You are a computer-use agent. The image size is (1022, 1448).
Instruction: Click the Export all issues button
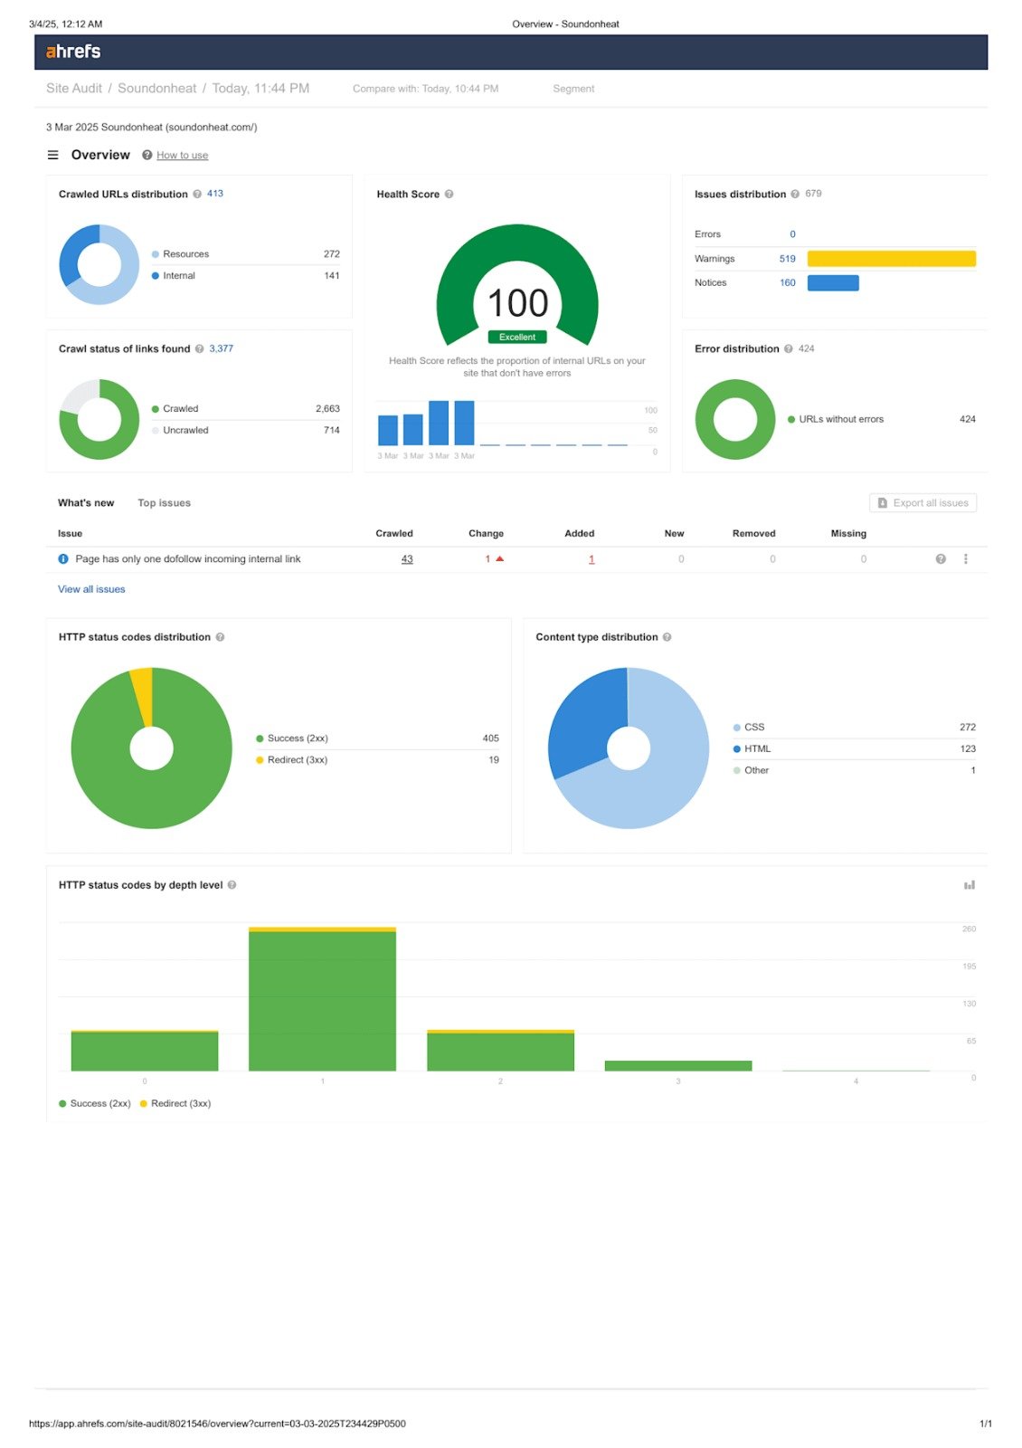(x=923, y=503)
